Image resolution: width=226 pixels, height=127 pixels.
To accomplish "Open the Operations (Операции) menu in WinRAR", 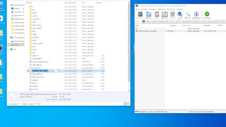I will point(153,9).
